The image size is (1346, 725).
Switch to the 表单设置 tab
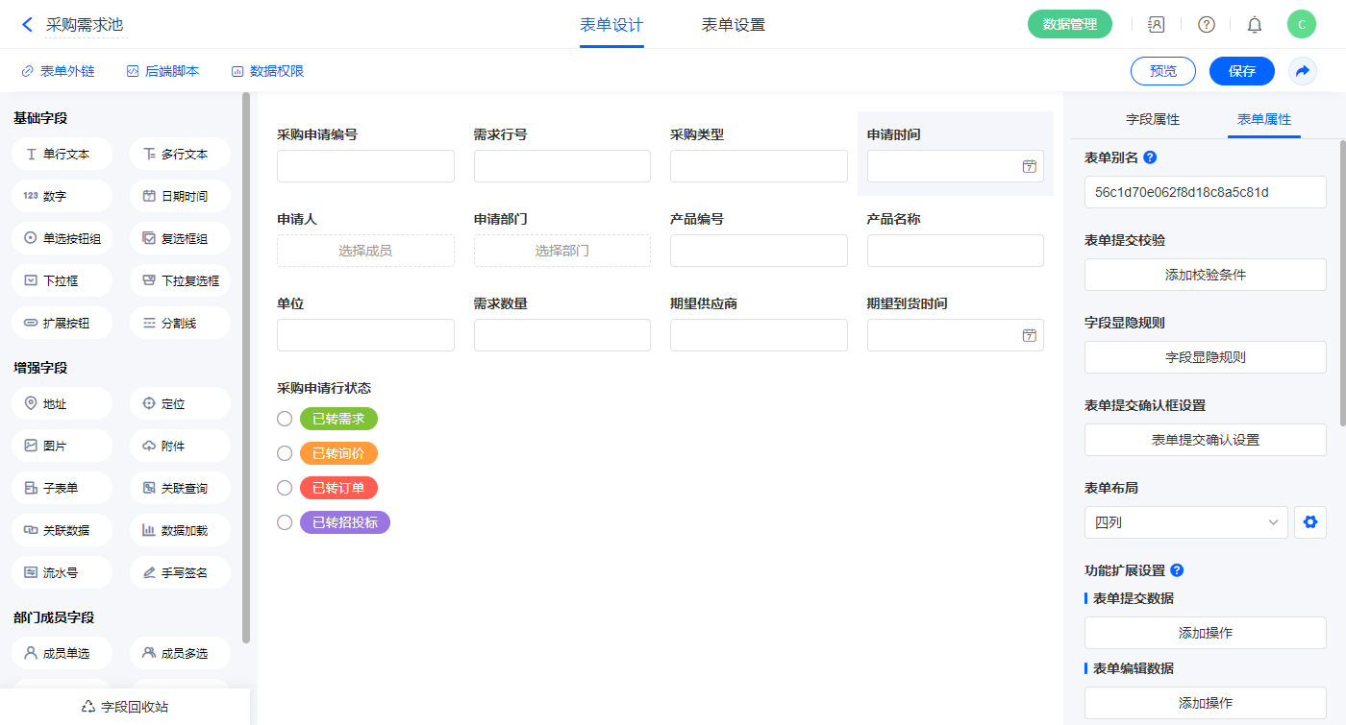tap(733, 25)
